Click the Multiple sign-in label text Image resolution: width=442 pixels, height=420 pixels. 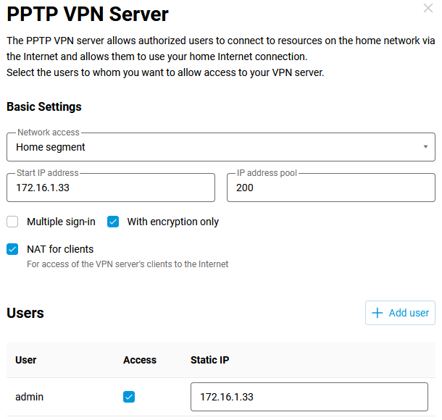coord(61,222)
